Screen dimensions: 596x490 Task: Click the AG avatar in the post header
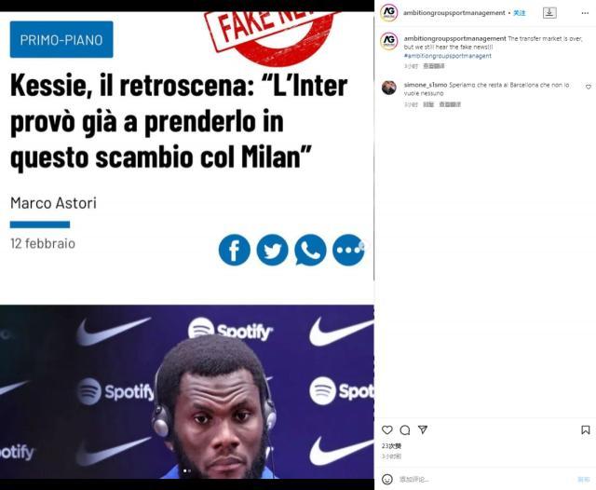coord(389,13)
